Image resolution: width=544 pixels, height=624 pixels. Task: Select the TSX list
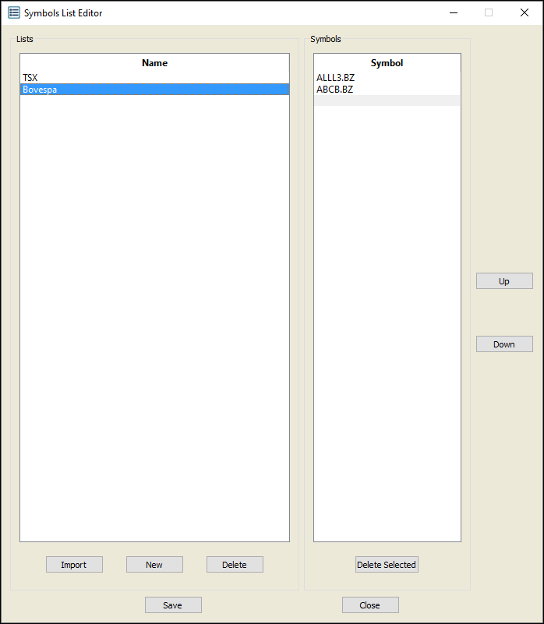coord(30,78)
